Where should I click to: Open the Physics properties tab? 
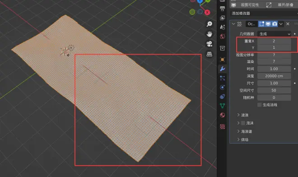(x=222, y=87)
